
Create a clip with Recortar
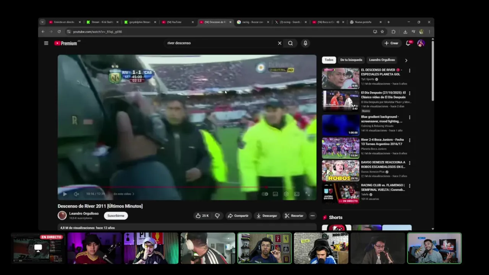pyautogui.click(x=294, y=216)
